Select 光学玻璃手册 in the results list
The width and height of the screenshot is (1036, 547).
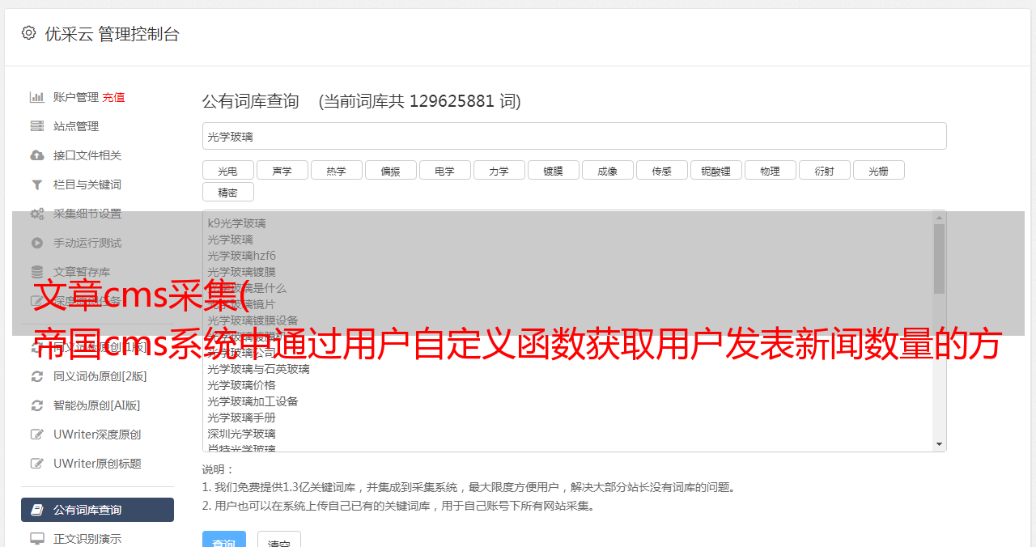point(241,418)
